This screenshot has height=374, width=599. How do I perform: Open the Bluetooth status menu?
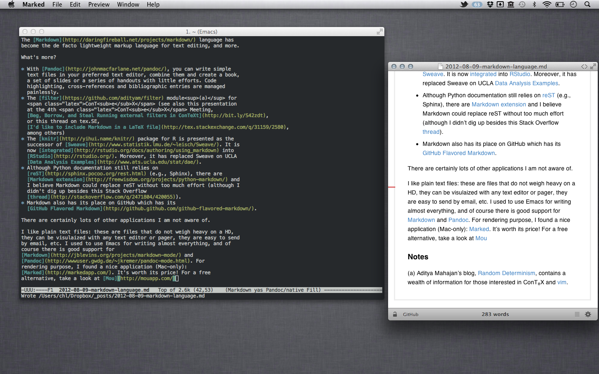click(535, 5)
